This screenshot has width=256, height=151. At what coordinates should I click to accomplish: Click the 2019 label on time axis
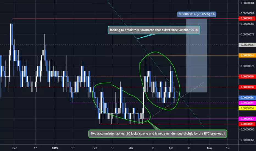point(55,148)
